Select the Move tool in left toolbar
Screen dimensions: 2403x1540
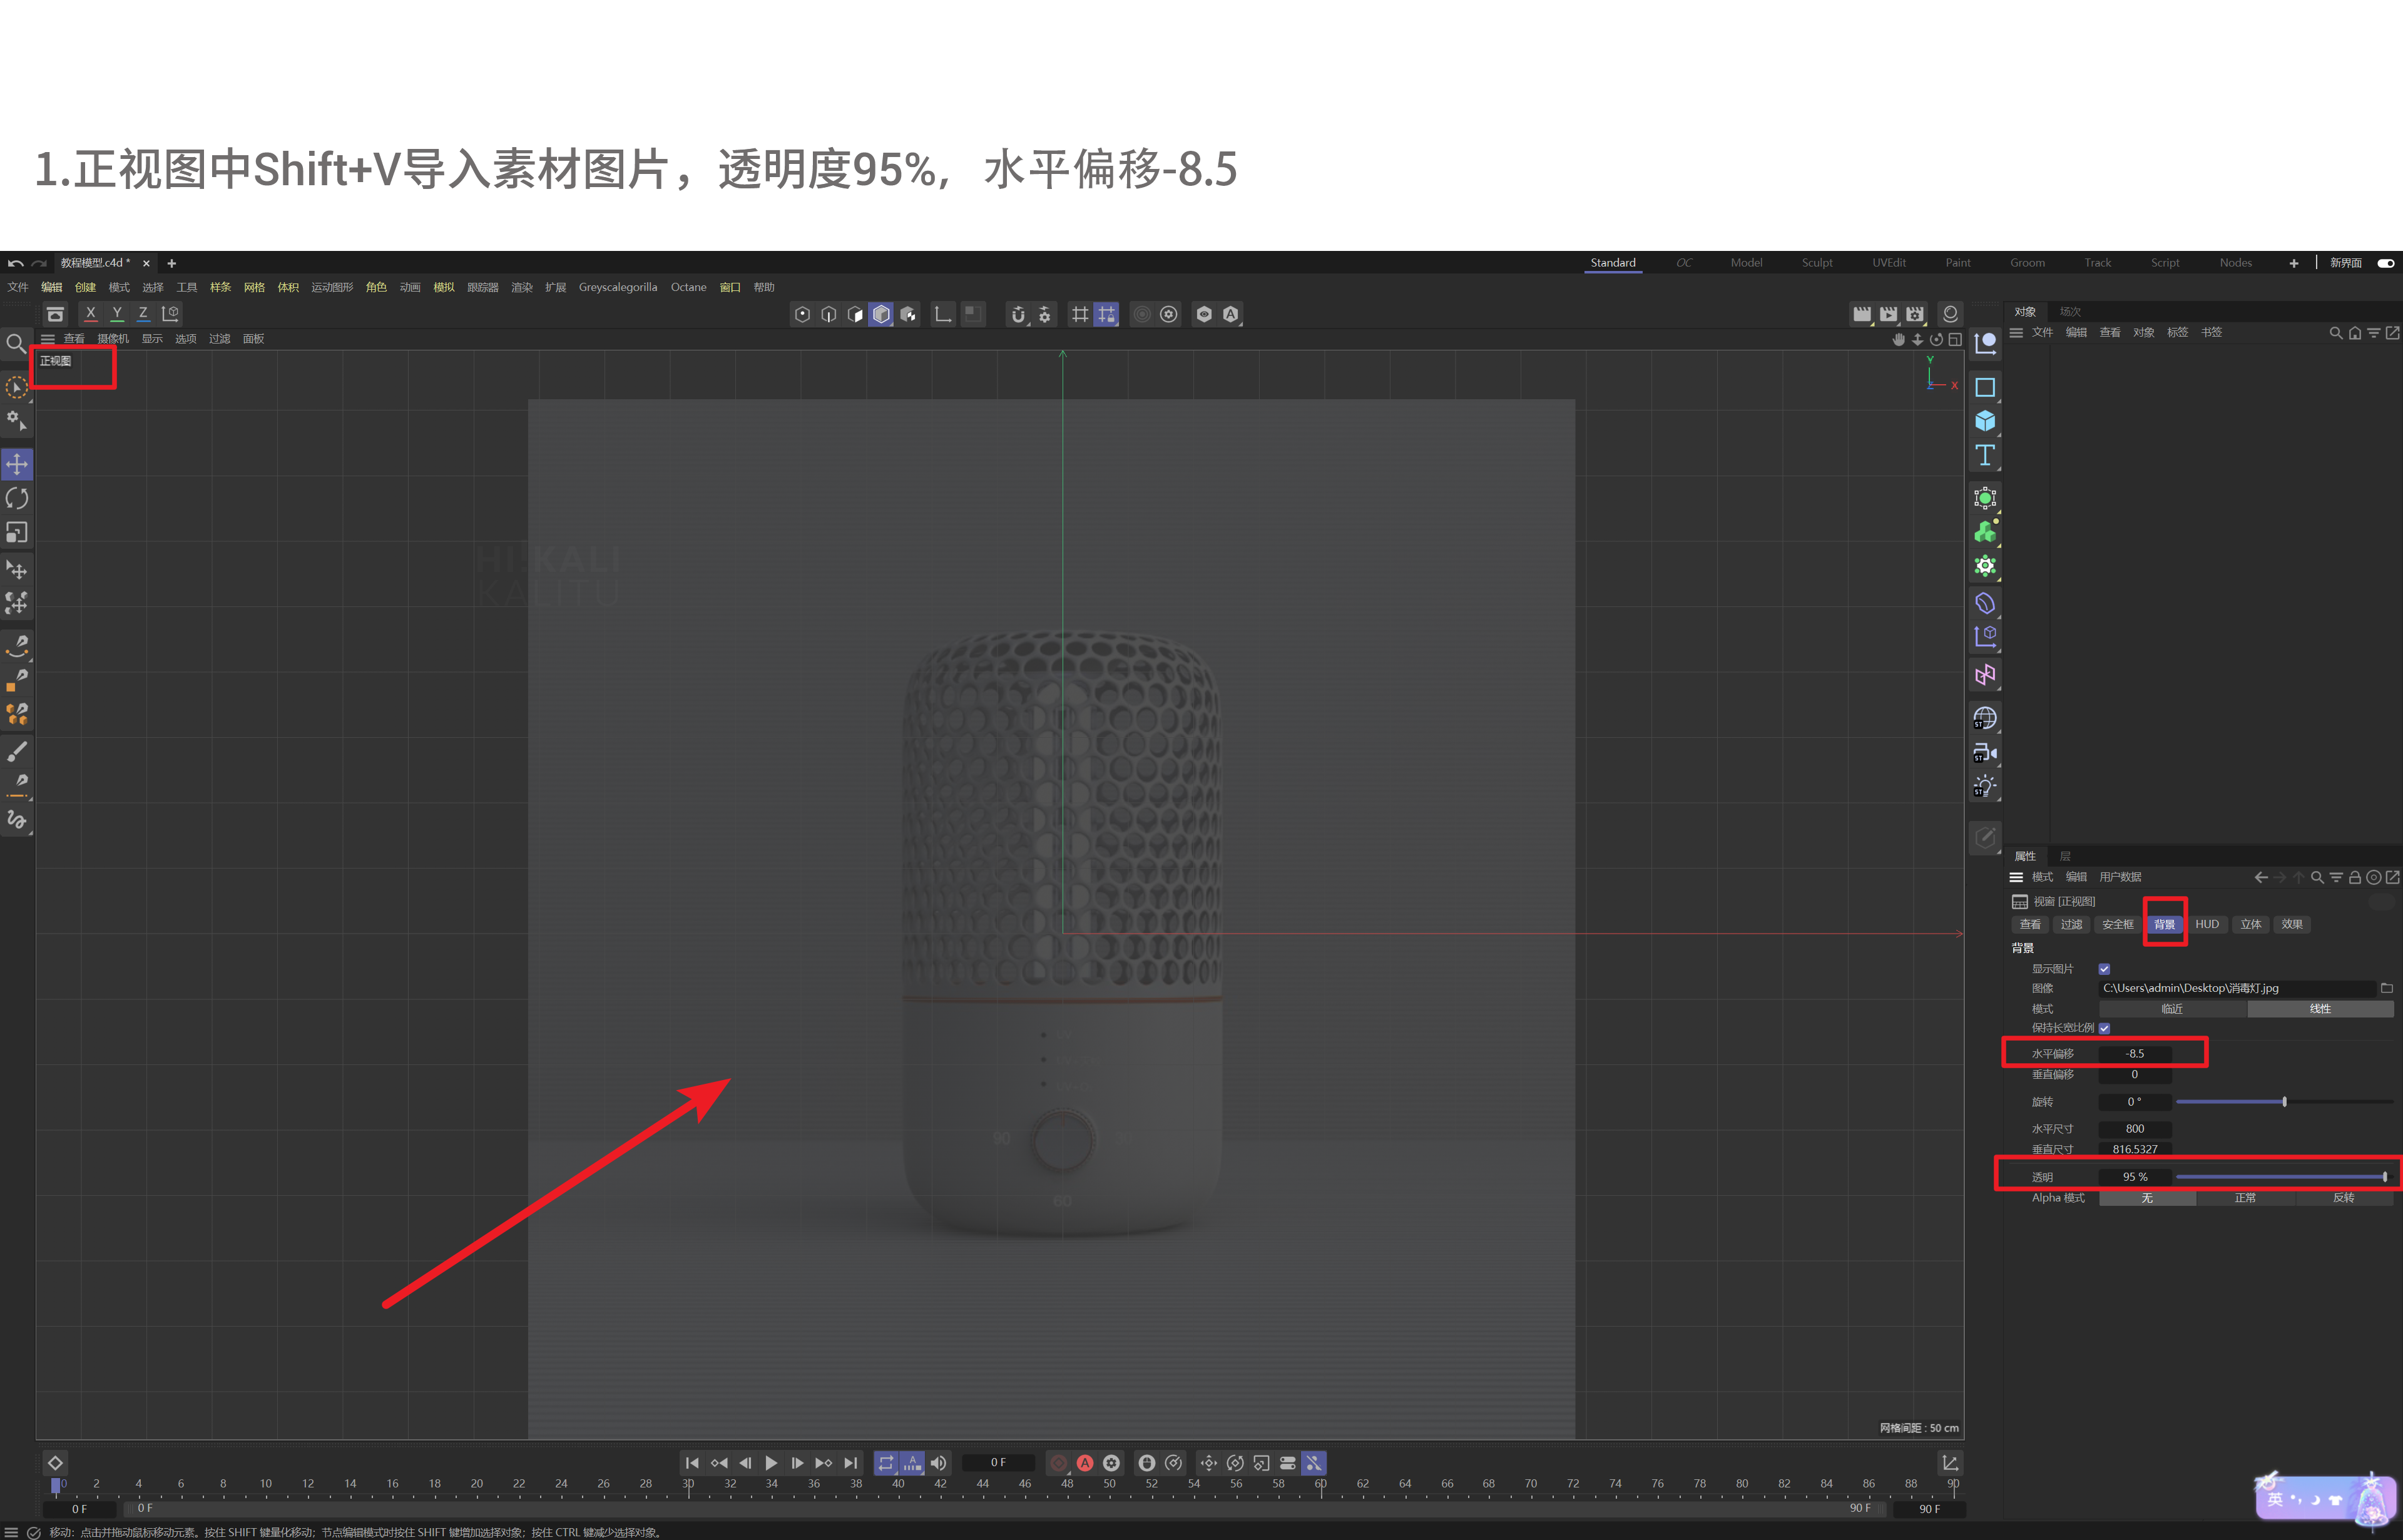(x=17, y=464)
